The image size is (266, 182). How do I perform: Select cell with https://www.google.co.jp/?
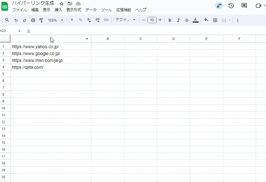pos(51,53)
